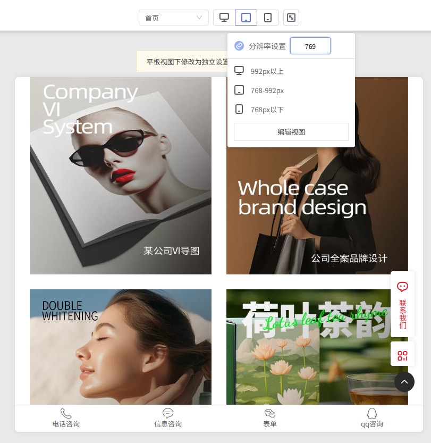Open the 联系我们 chat widget

pyautogui.click(x=402, y=304)
